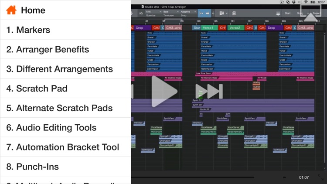Click the down-arrow updates icon
This screenshot has height=184, width=327.
pyautogui.click(x=278, y=14)
